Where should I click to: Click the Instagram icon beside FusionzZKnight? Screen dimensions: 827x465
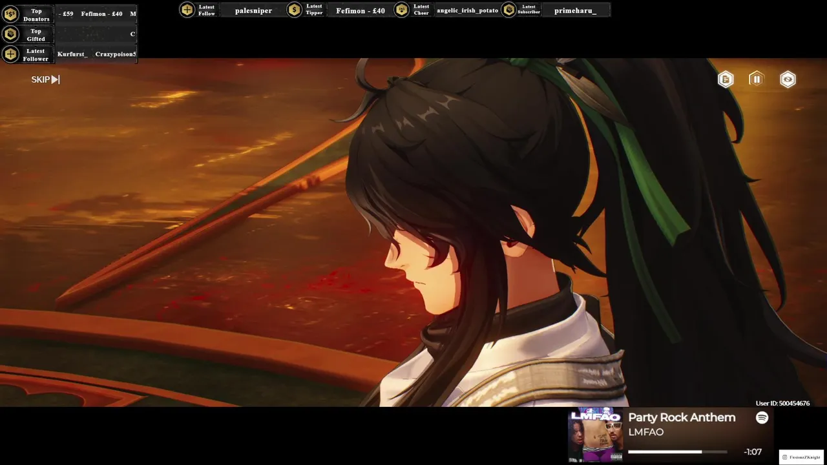(x=785, y=457)
